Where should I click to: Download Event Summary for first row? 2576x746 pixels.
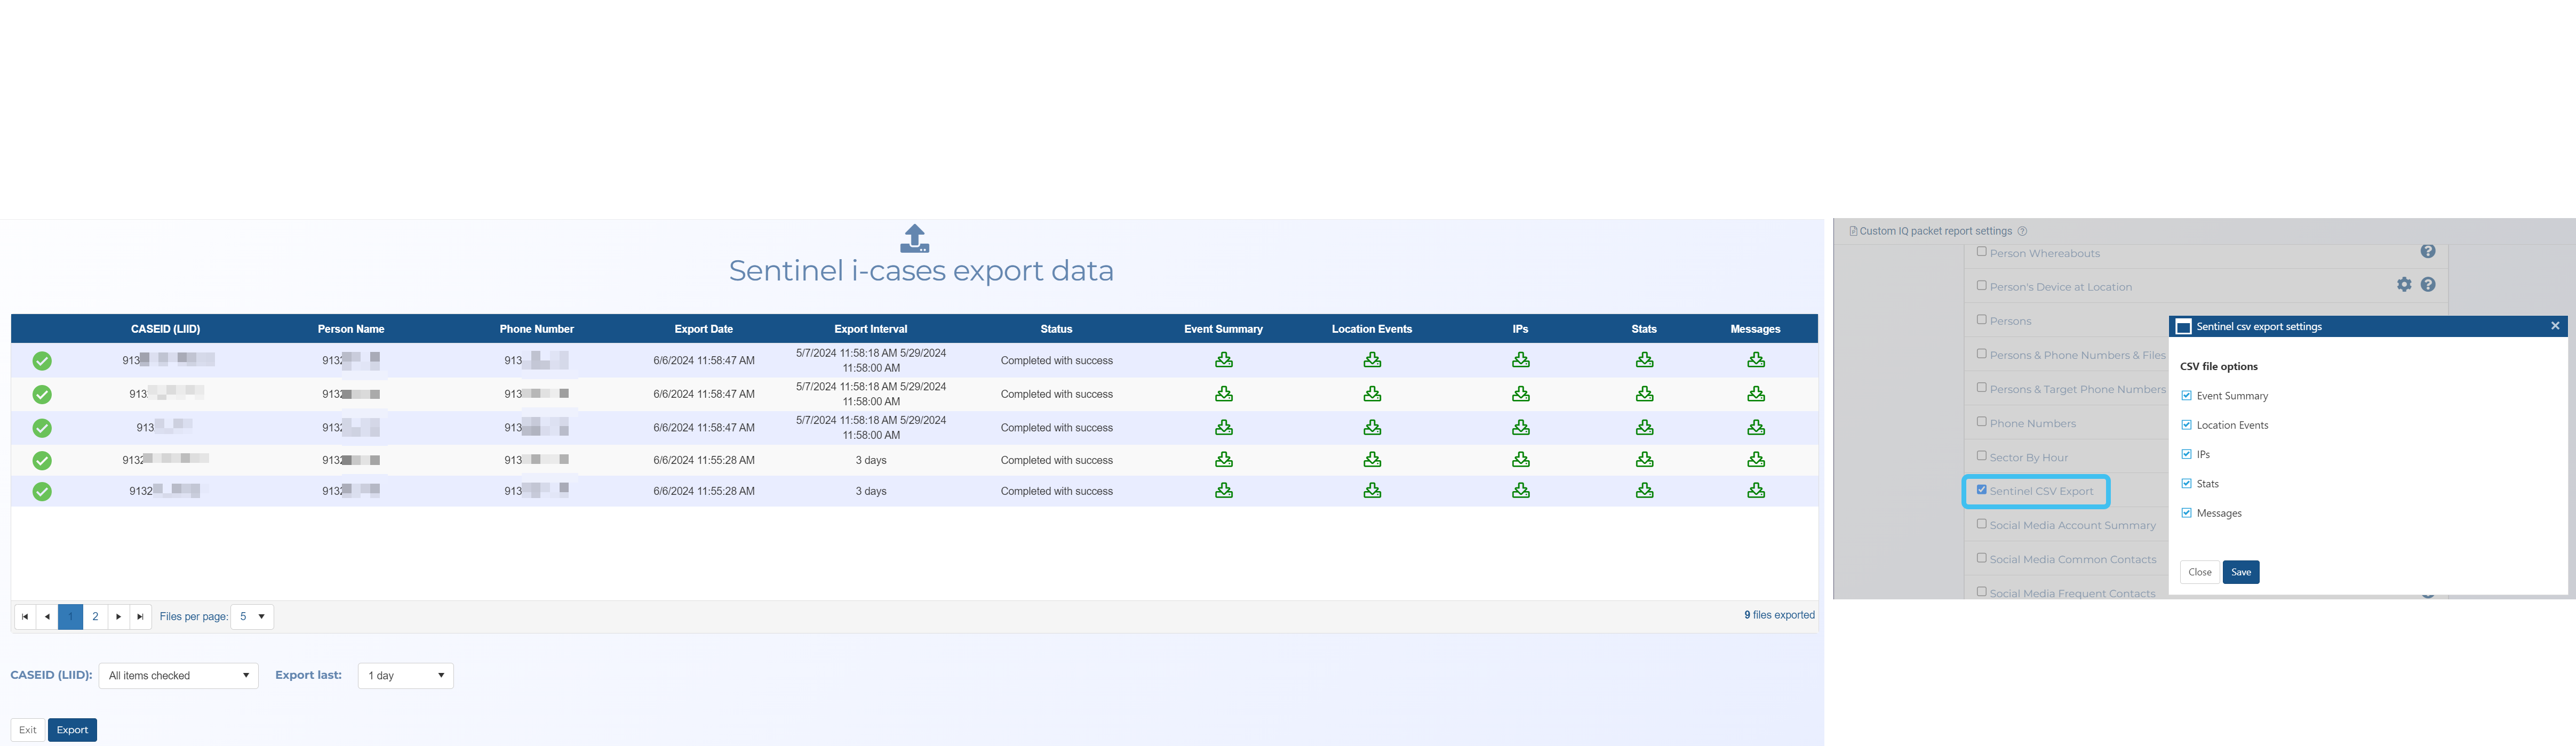tap(1223, 360)
